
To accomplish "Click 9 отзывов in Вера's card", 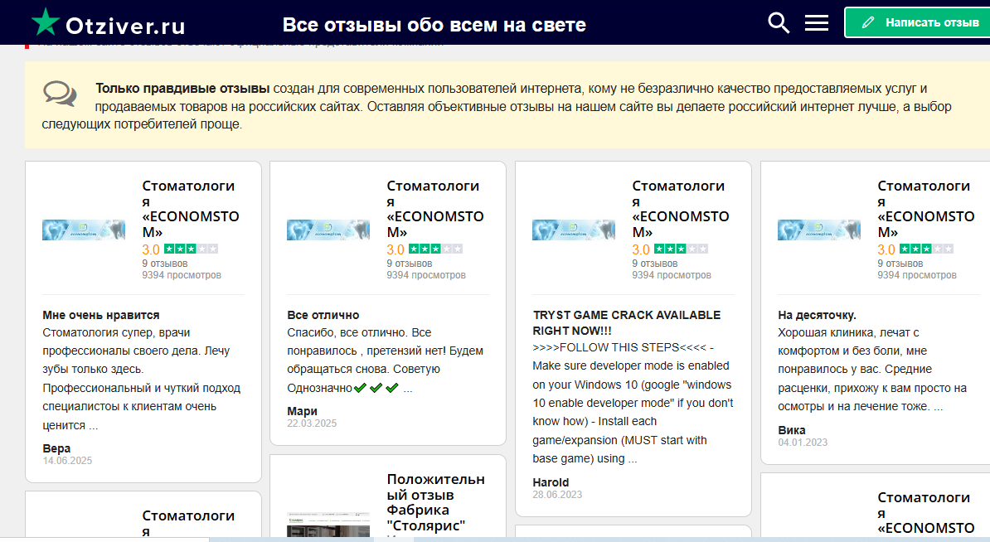I will pyautogui.click(x=165, y=264).
